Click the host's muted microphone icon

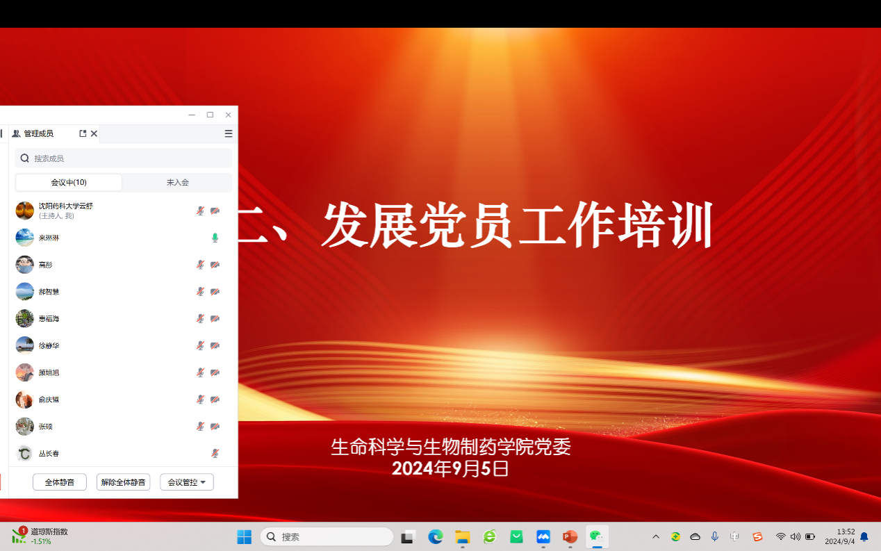[x=200, y=211]
